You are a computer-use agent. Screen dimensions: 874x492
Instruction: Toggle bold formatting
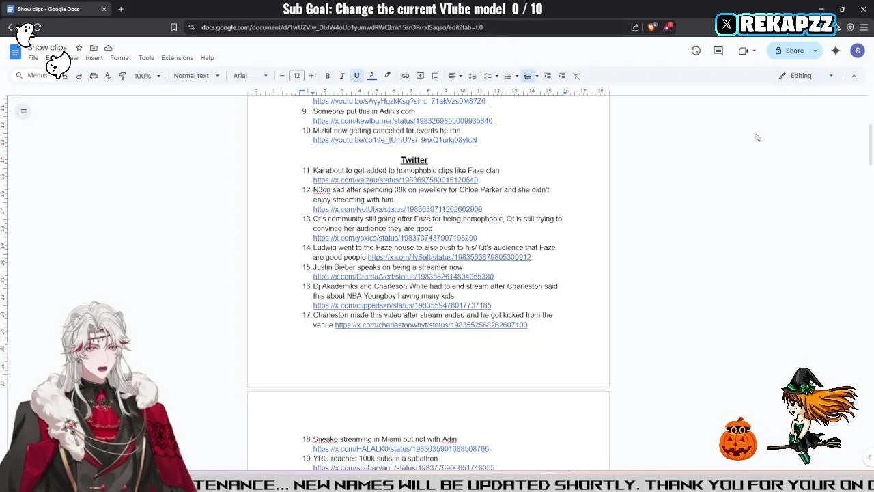[x=328, y=76]
